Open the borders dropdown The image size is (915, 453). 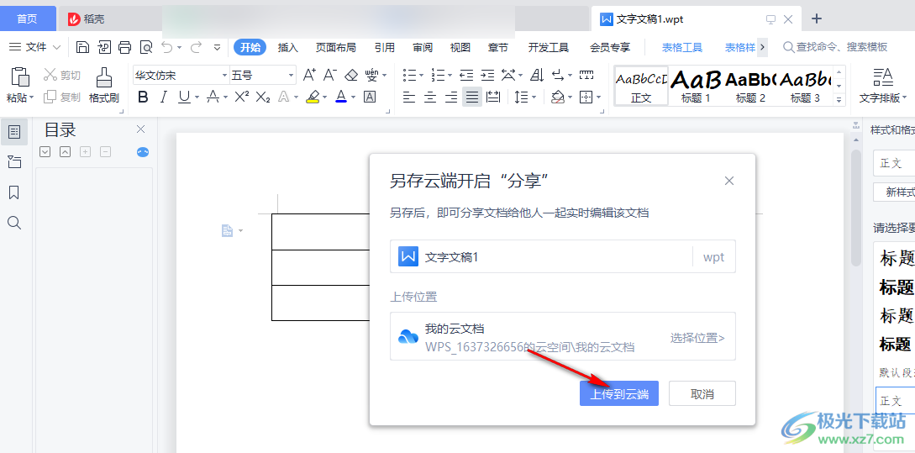point(599,97)
